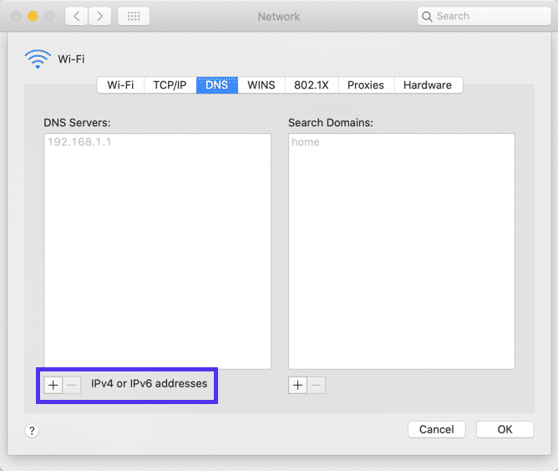Switch to the Wi-Fi tab
This screenshot has width=558, height=471.
pos(120,85)
